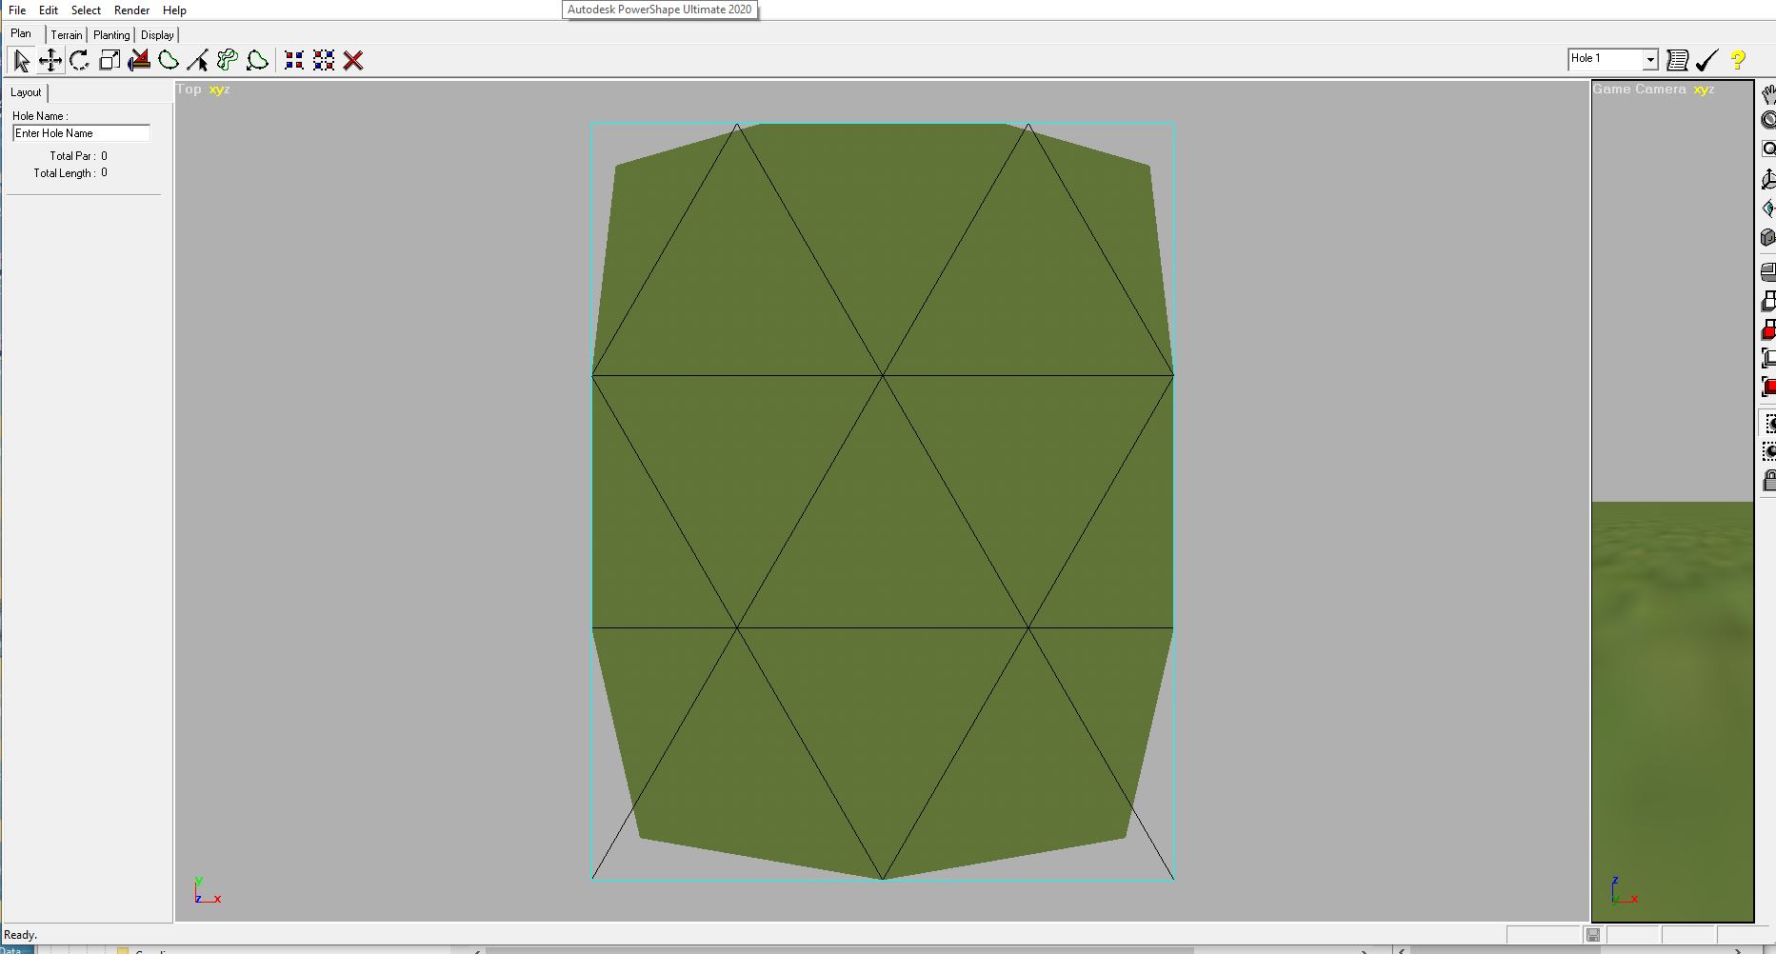Open the scroll notes icon beside Hole dropdown
The image size is (1776, 954).
tap(1678, 60)
